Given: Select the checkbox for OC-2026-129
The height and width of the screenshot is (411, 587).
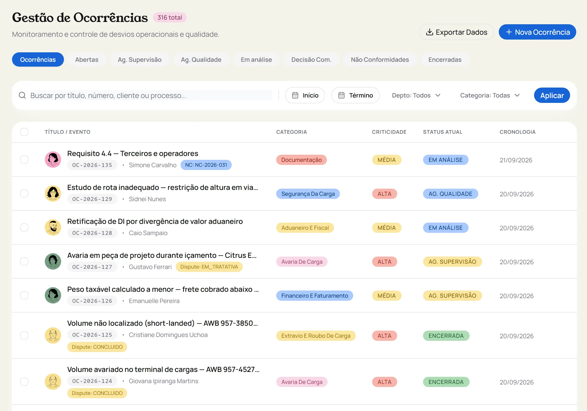Looking at the screenshot, I should (x=24, y=194).
